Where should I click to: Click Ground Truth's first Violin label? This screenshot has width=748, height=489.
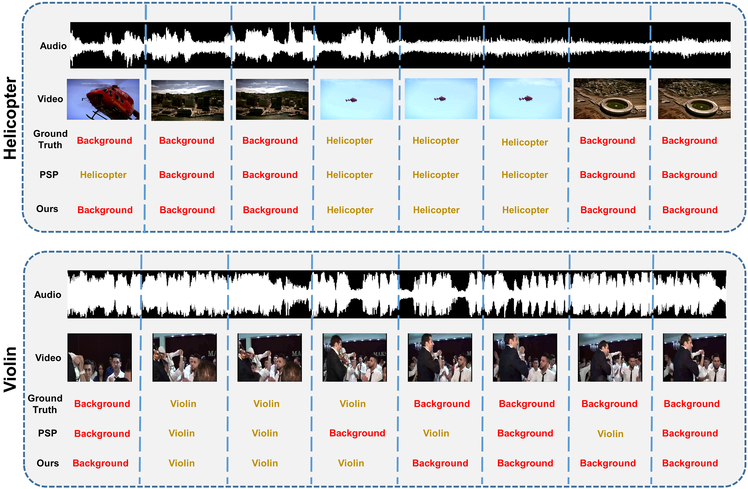[183, 404]
